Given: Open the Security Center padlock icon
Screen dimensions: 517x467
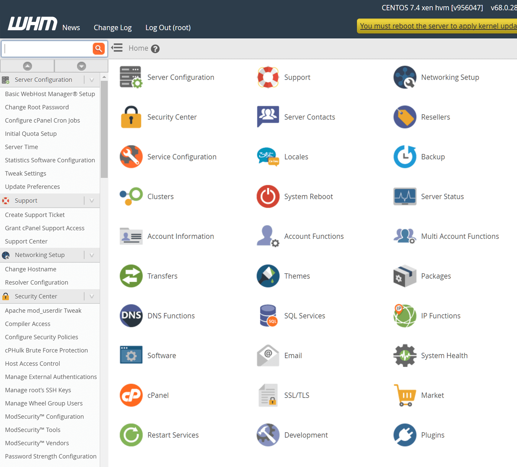Looking at the screenshot, I should click(x=131, y=117).
